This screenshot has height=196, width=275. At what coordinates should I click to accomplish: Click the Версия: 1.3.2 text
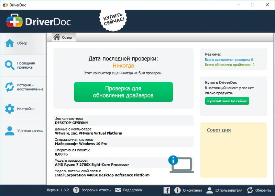(x=58, y=190)
